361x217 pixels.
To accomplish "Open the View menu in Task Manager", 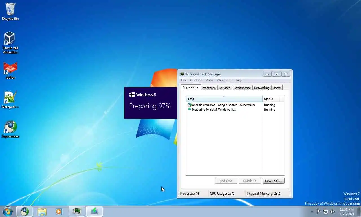I will [209, 80].
